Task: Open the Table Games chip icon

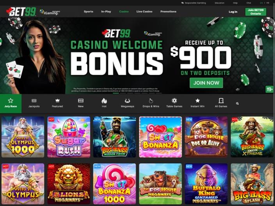Action: (x=174, y=103)
